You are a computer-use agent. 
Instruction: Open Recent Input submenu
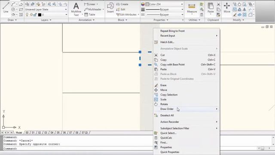tap(186, 36)
